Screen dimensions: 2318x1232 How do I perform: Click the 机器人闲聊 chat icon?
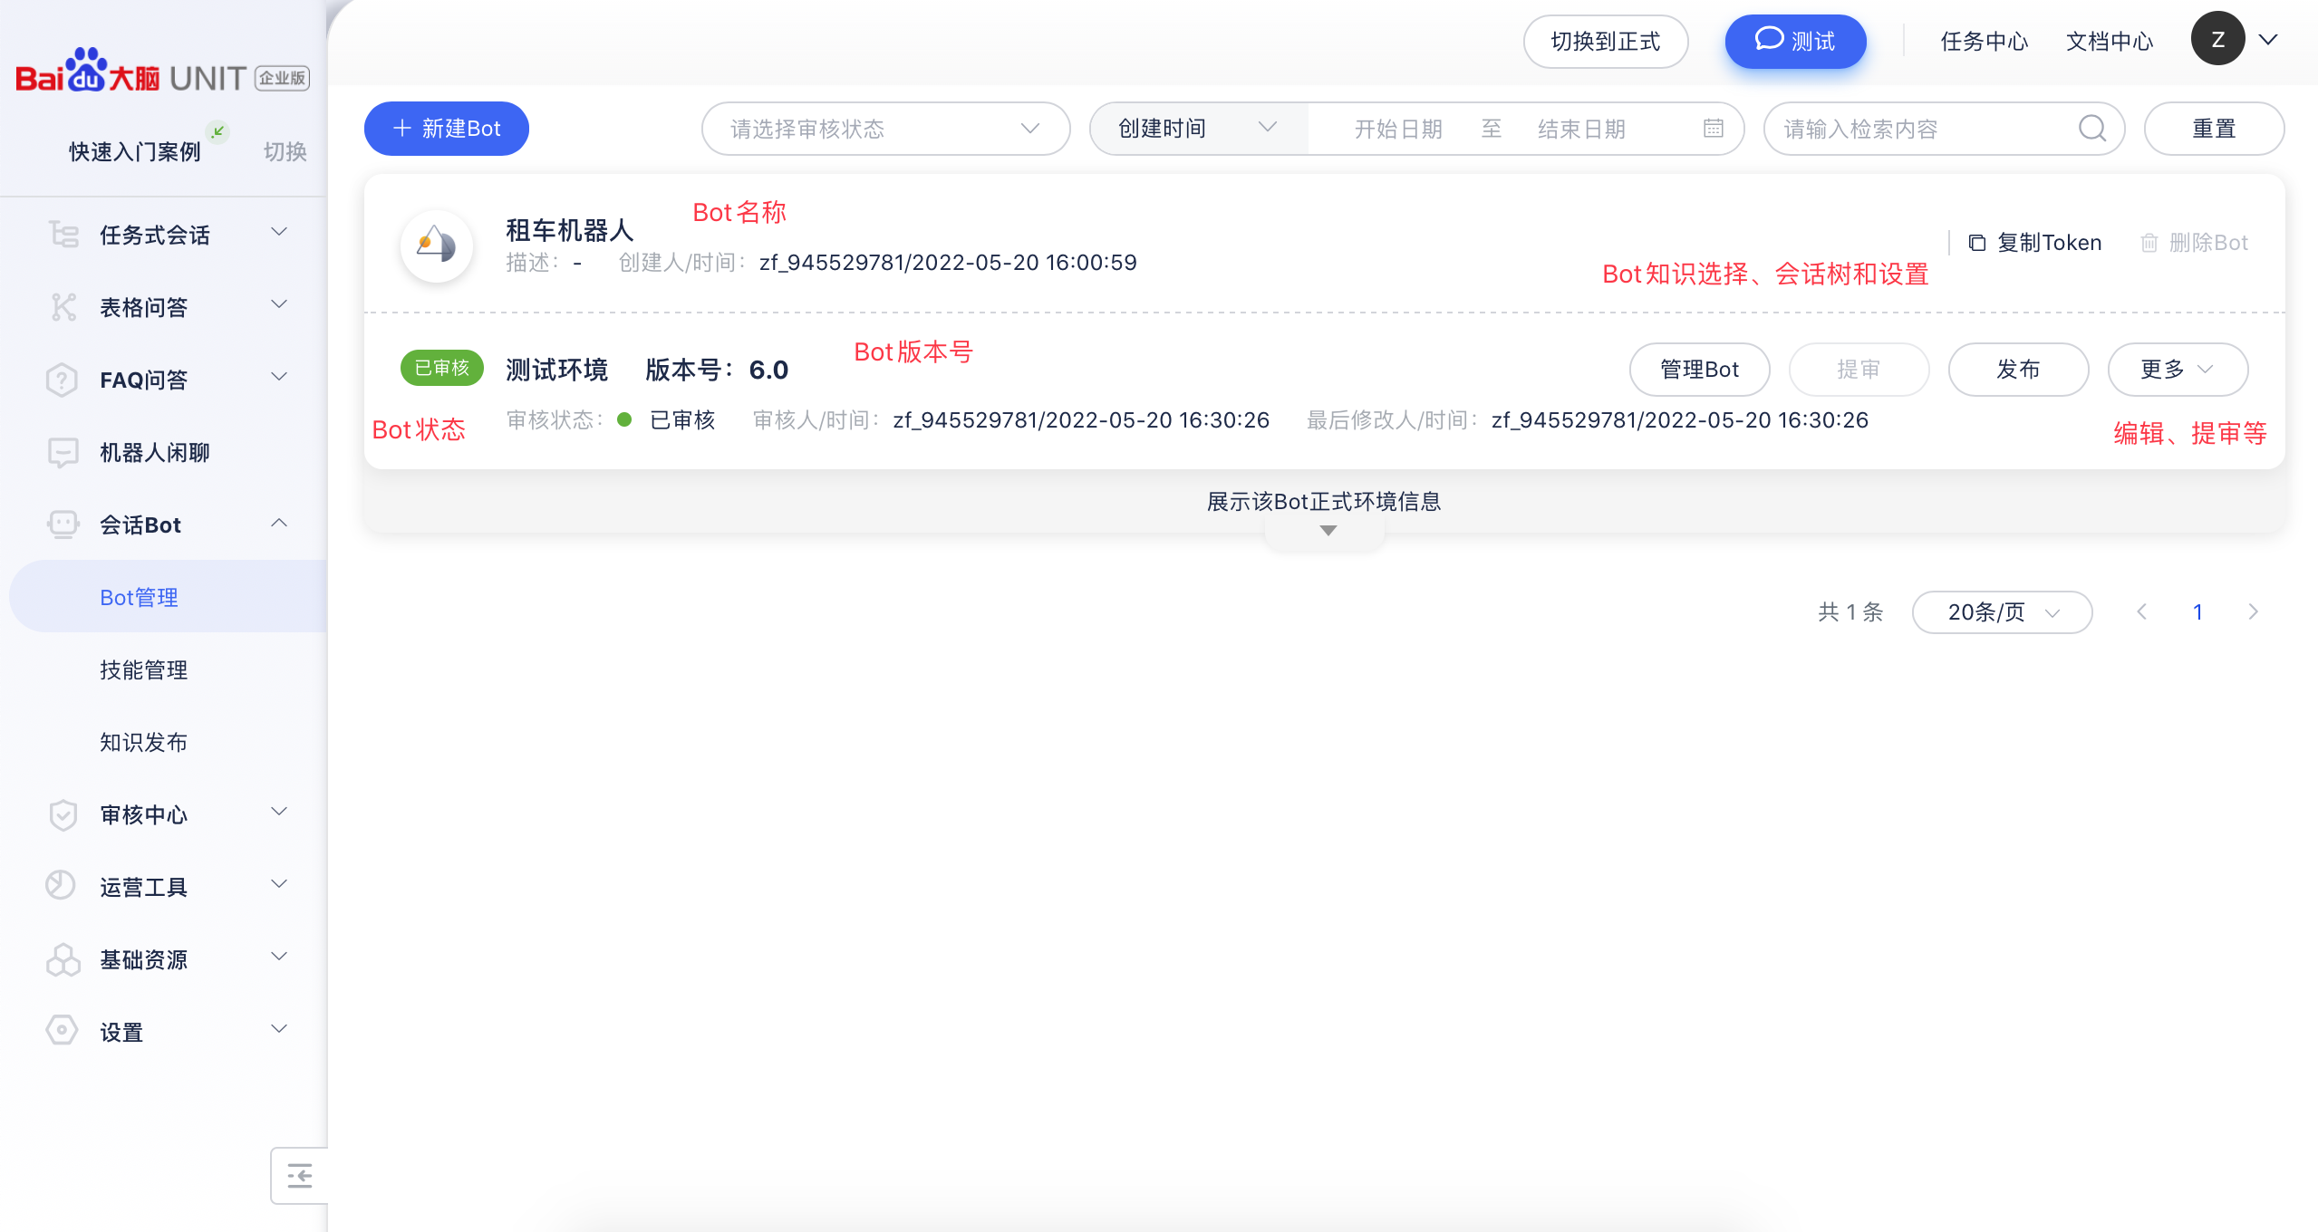(63, 452)
